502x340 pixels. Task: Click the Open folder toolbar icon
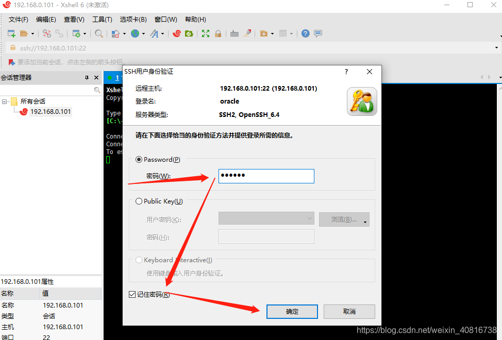tap(24, 33)
